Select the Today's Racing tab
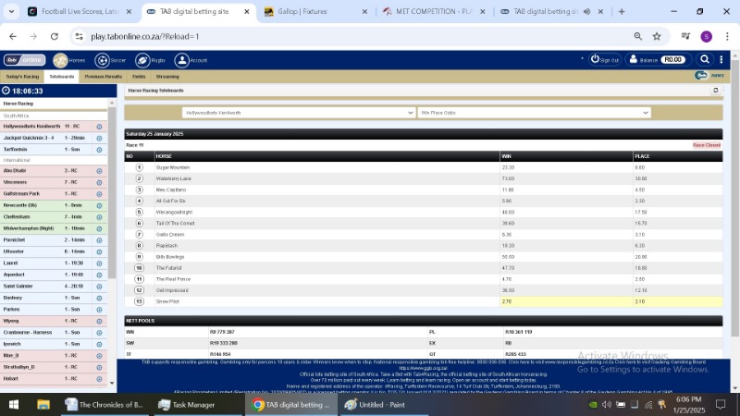Image resolution: width=740 pixels, height=416 pixels. (x=22, y=77)
